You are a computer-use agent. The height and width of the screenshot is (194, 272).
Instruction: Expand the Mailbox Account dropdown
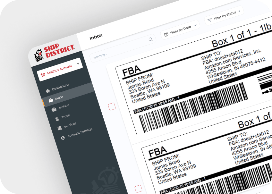78,63
